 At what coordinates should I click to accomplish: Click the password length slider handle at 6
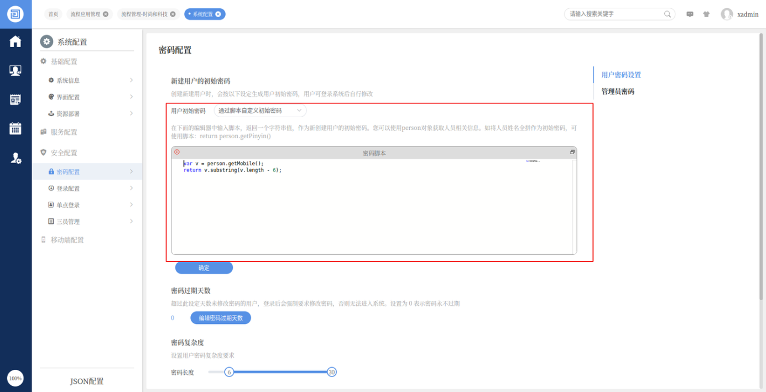pos(229,372)
